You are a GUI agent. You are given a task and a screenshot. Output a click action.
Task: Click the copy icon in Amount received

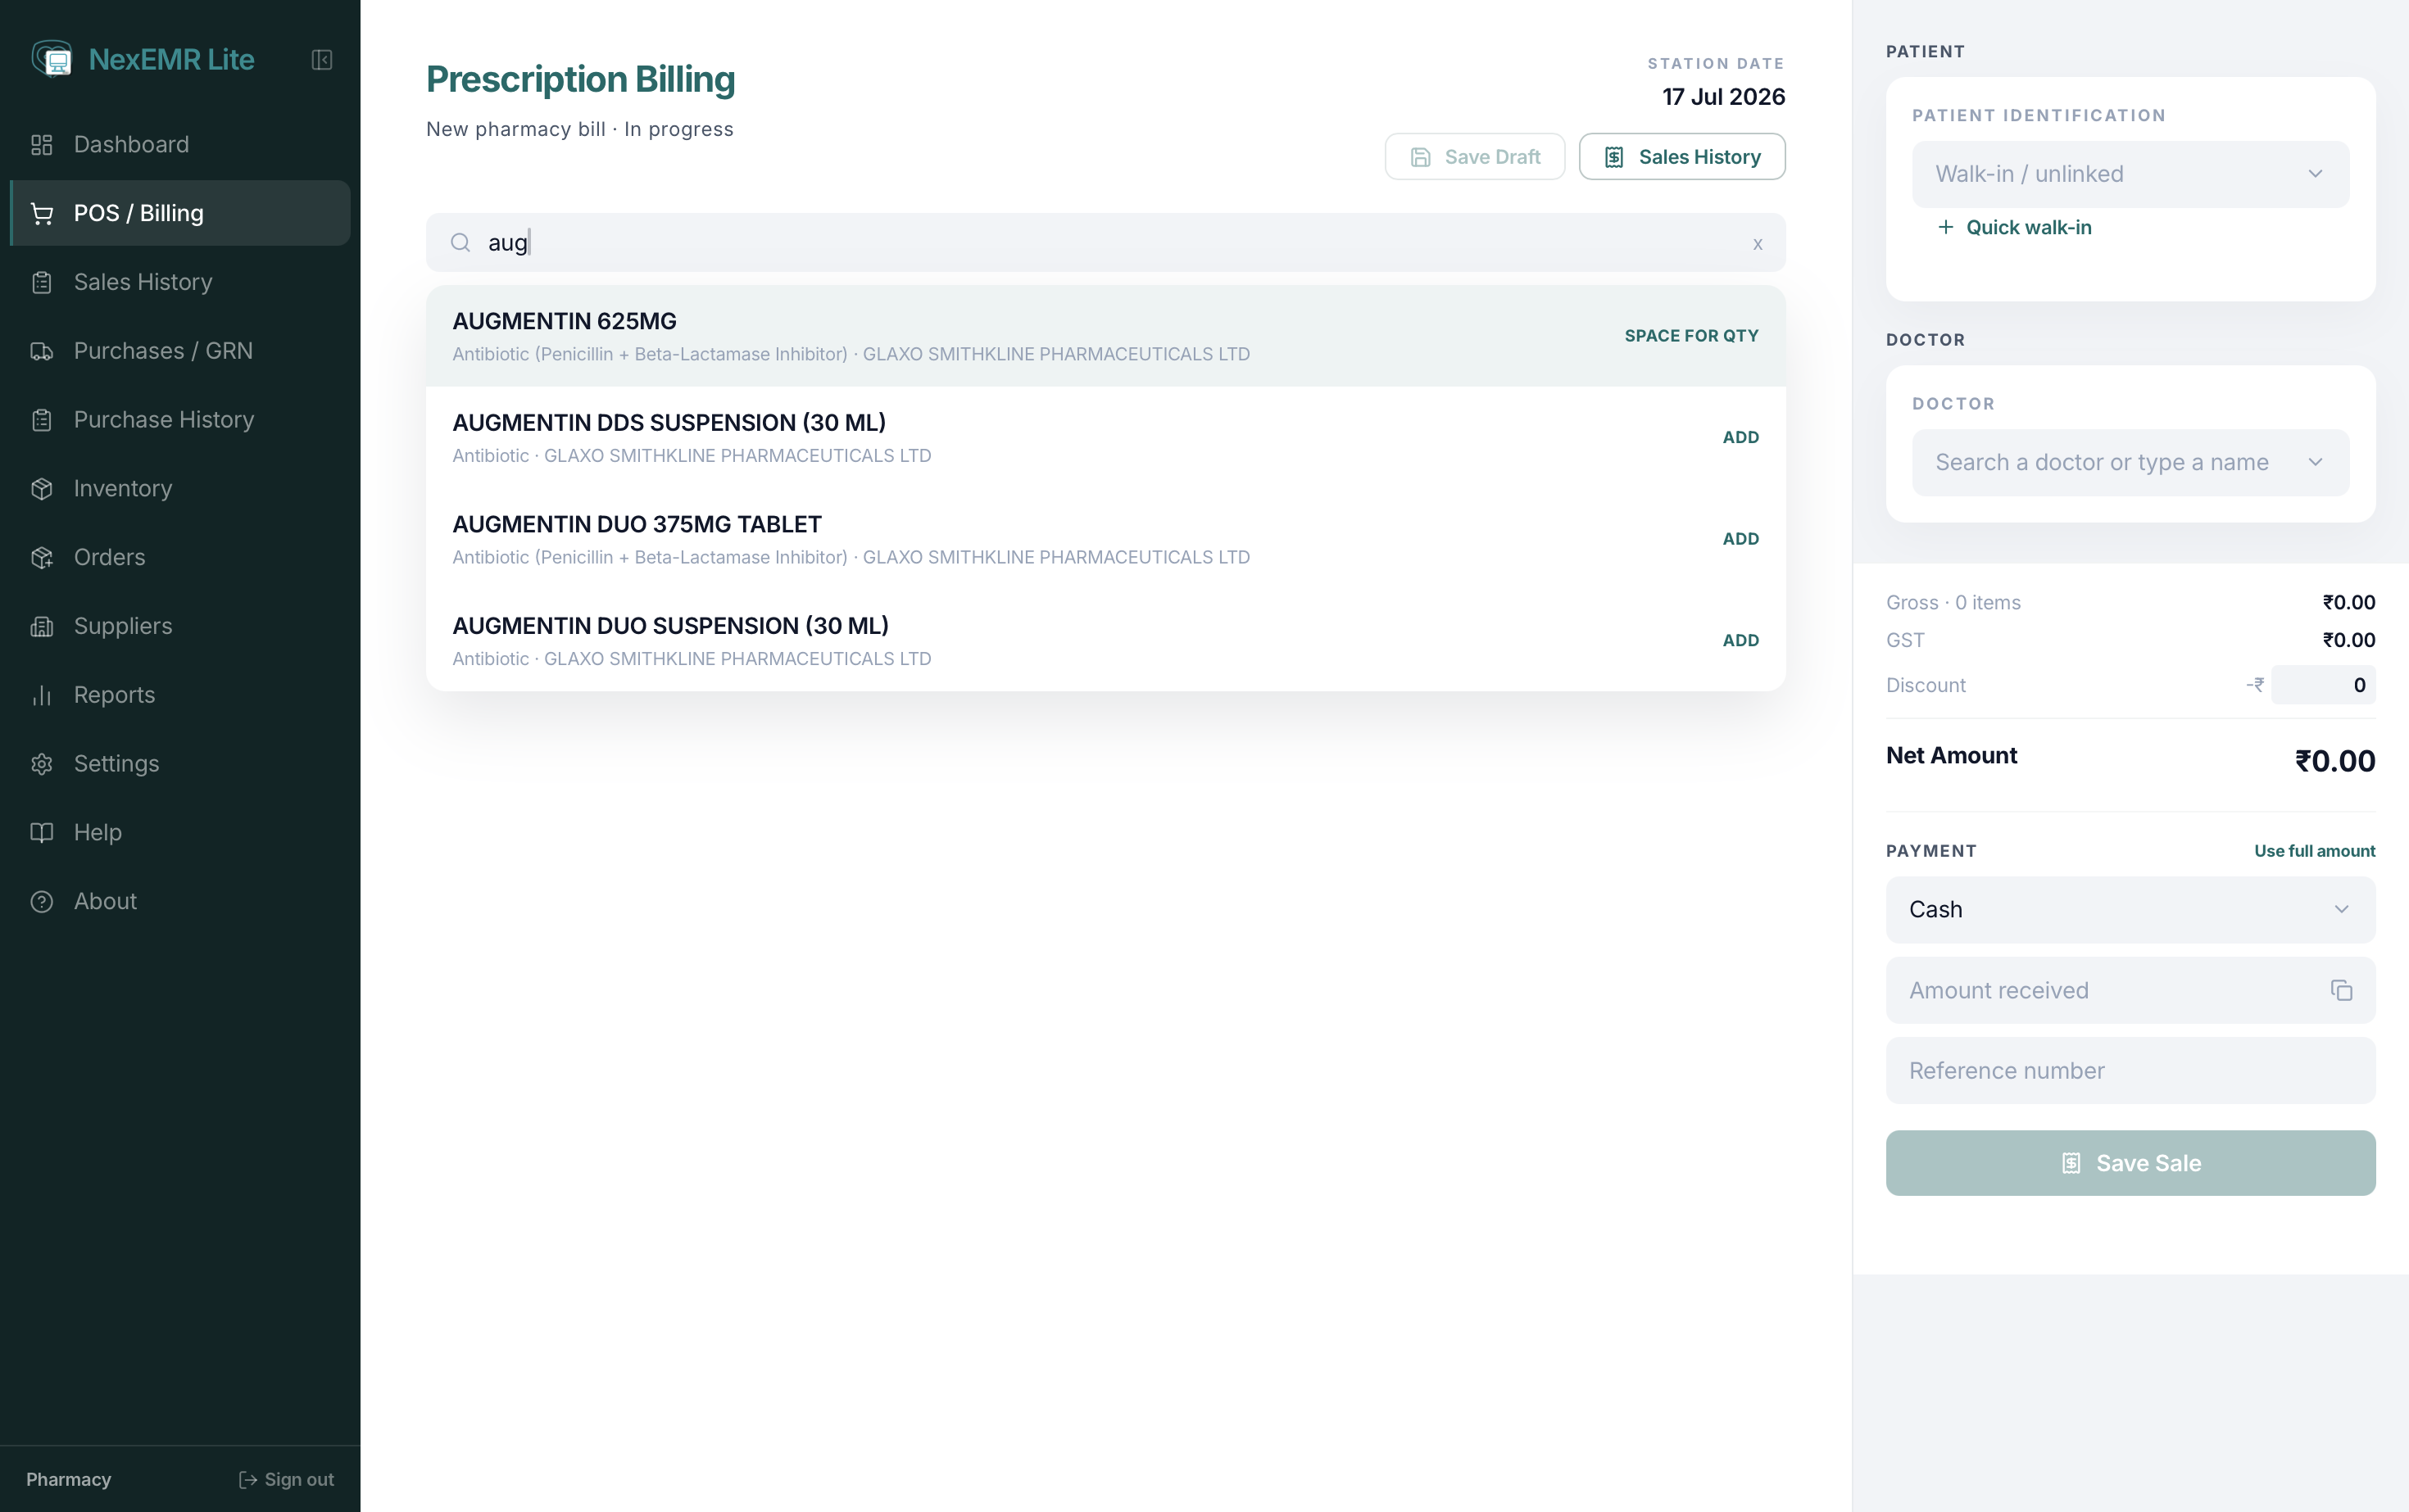click(x=2341, y=990)
